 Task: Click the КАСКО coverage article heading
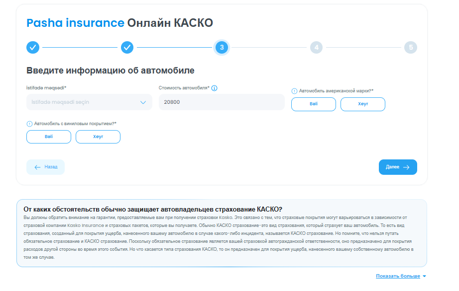(153, 209)
